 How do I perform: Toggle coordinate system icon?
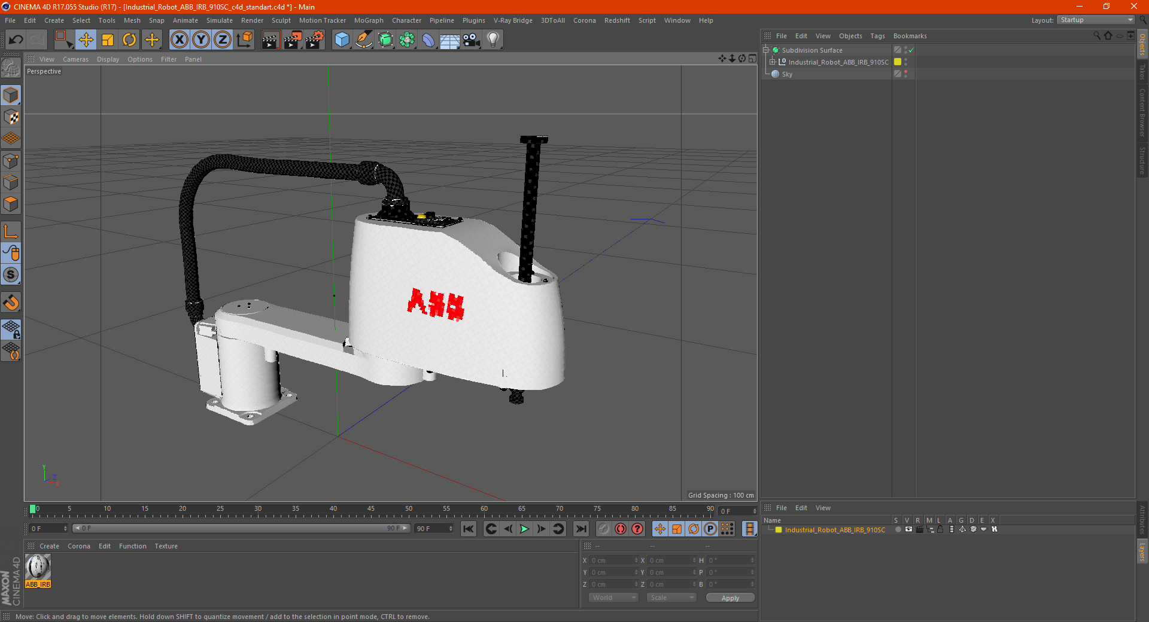245,40
